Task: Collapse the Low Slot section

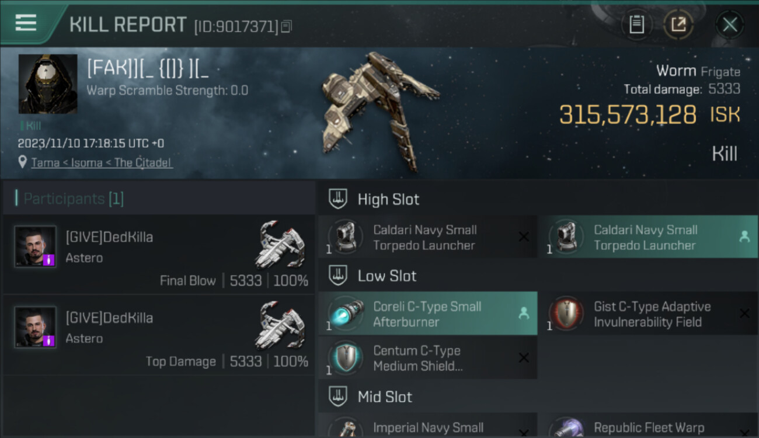Action: (x=339, y=276)
